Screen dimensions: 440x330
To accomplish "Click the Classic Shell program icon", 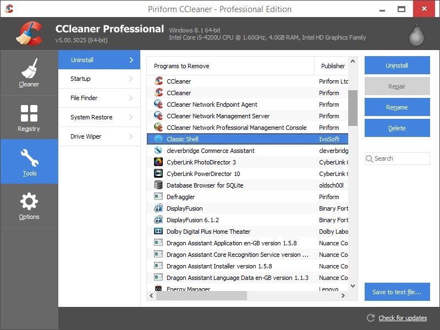I will click(158, 139).
